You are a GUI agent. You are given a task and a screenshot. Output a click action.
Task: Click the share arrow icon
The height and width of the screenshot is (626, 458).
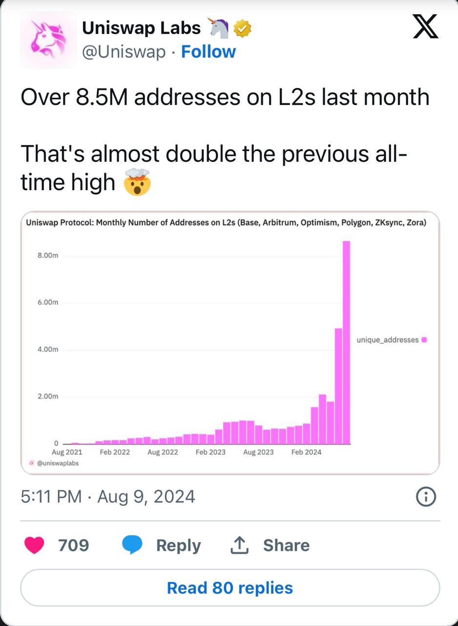tap(239, 545)
